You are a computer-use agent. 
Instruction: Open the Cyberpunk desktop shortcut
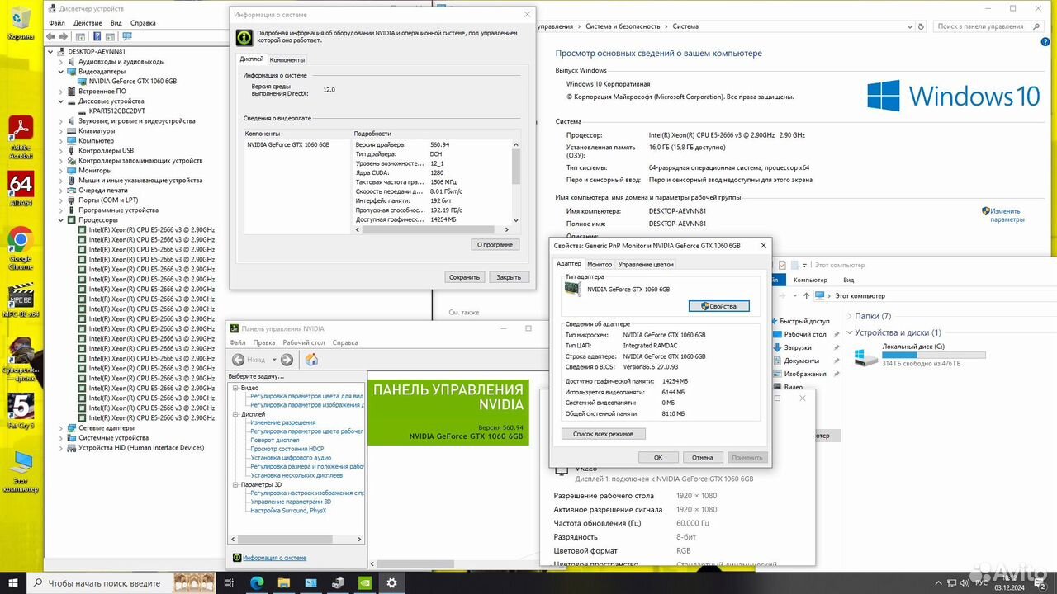pos(21,359)
